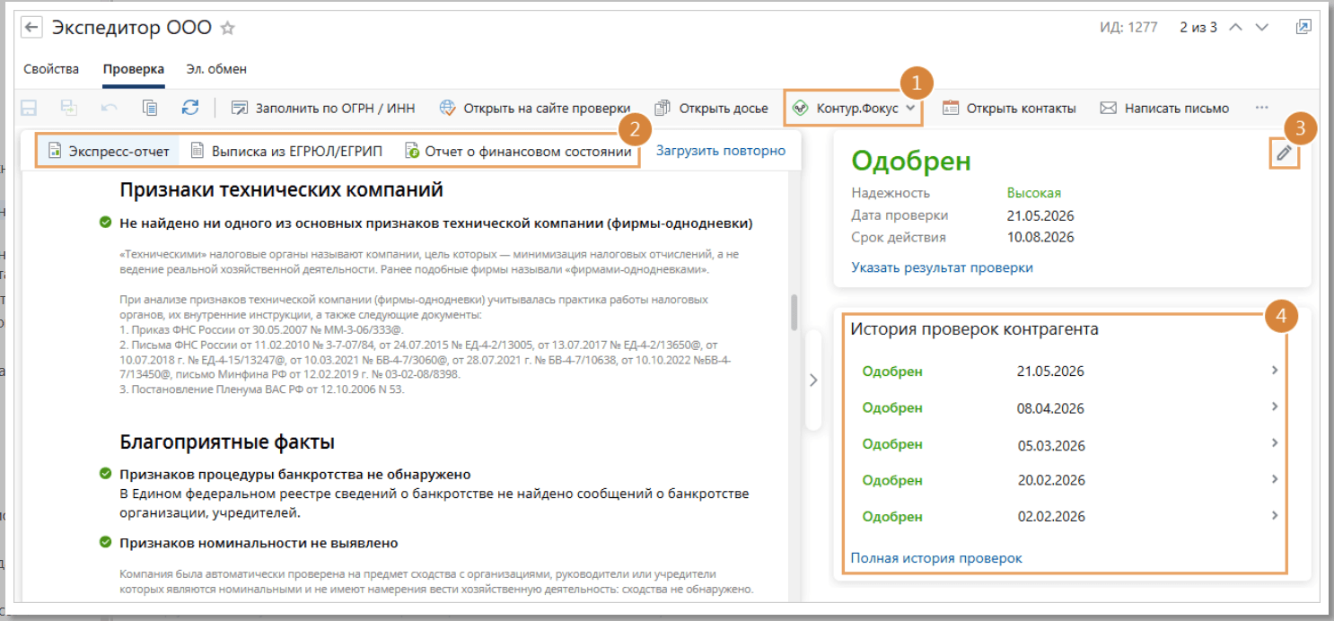Click Заполнить по ОГРН / ИНН button

(x=323, y=109)
